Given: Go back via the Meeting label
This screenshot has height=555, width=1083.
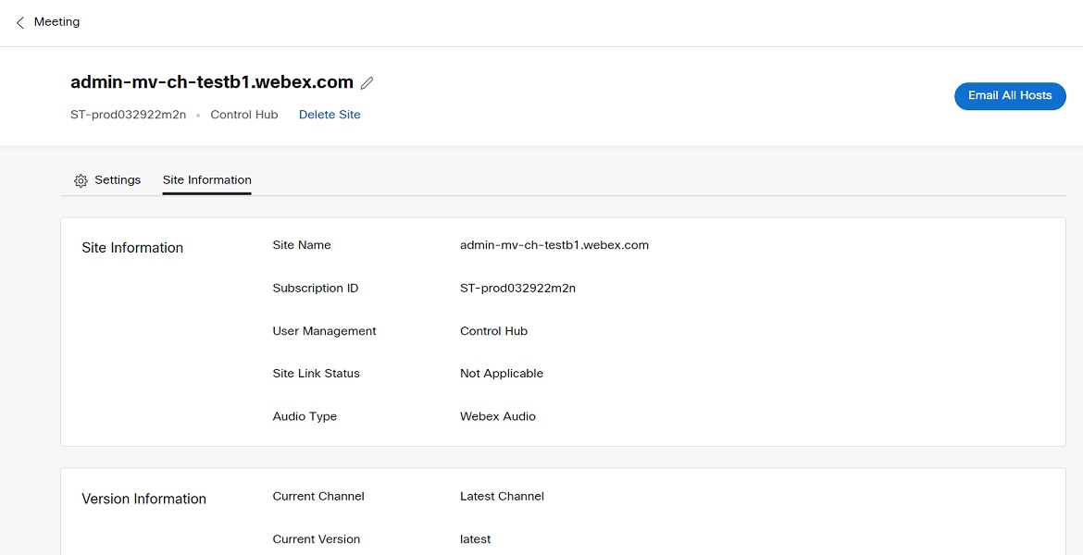Looking at the screenshot, I should (56, 22).
